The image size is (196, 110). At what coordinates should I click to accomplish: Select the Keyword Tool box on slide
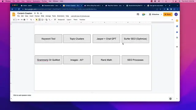coord(48,39)
